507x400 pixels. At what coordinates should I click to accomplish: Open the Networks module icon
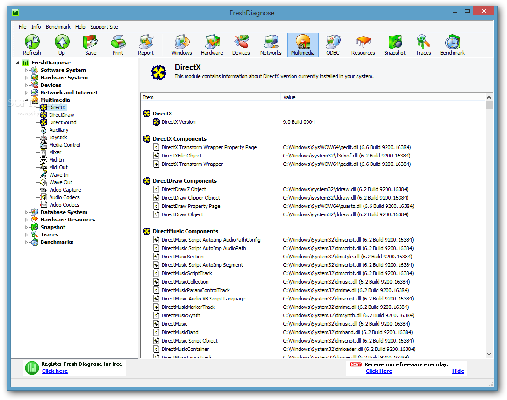tap(271, 45)
